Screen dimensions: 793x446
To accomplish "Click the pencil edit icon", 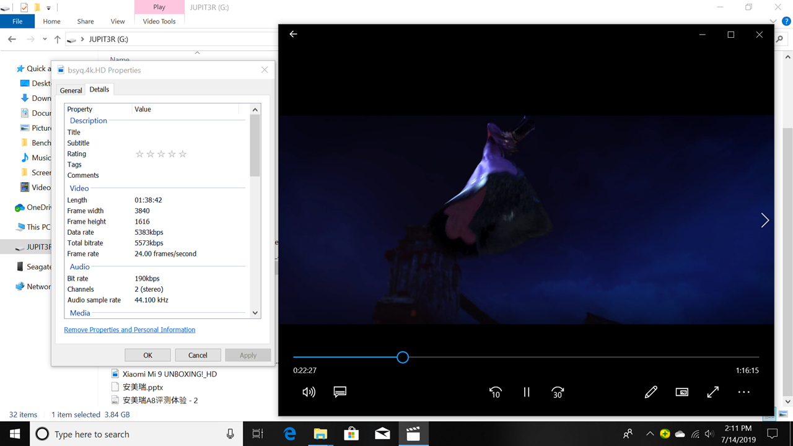I will pos(651,392).
